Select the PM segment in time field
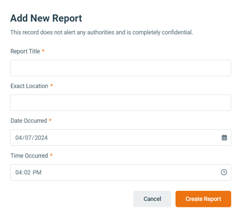 [37, 173]
